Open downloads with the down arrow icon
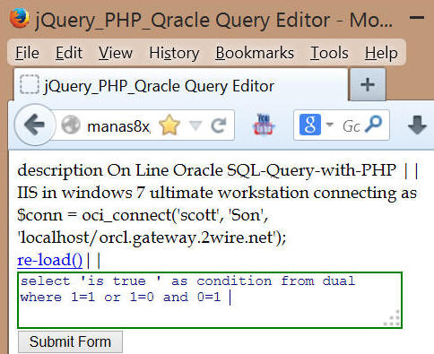 (x=417, y=125)
